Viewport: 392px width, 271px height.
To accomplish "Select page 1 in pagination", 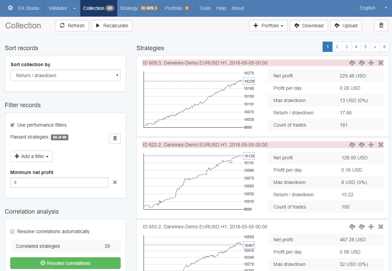I will coord(327,47).
